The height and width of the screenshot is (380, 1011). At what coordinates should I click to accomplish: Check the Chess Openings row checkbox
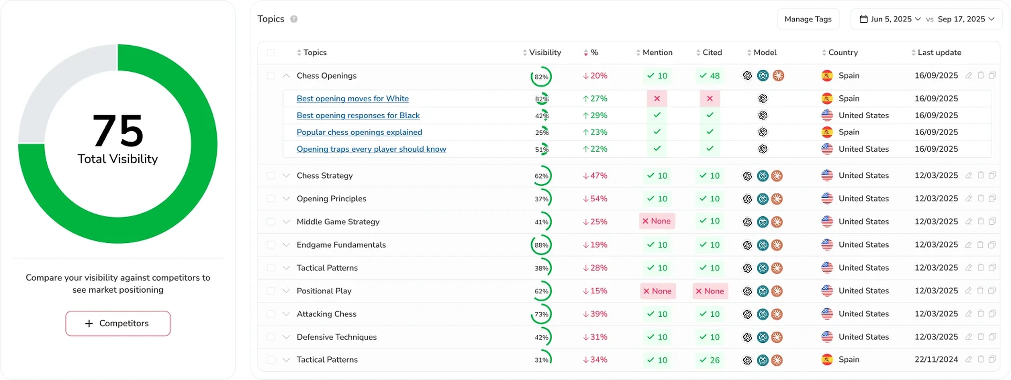pos(271,76)
